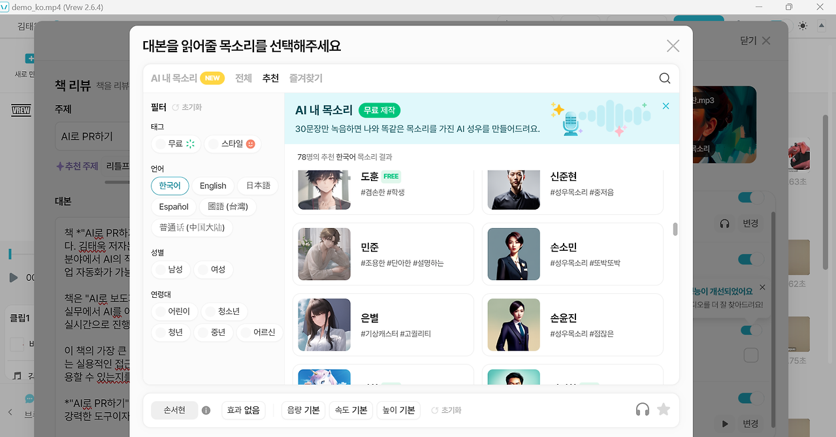Toggle the 스타일 tag filter
836x437 pixels.
point(233,144)
